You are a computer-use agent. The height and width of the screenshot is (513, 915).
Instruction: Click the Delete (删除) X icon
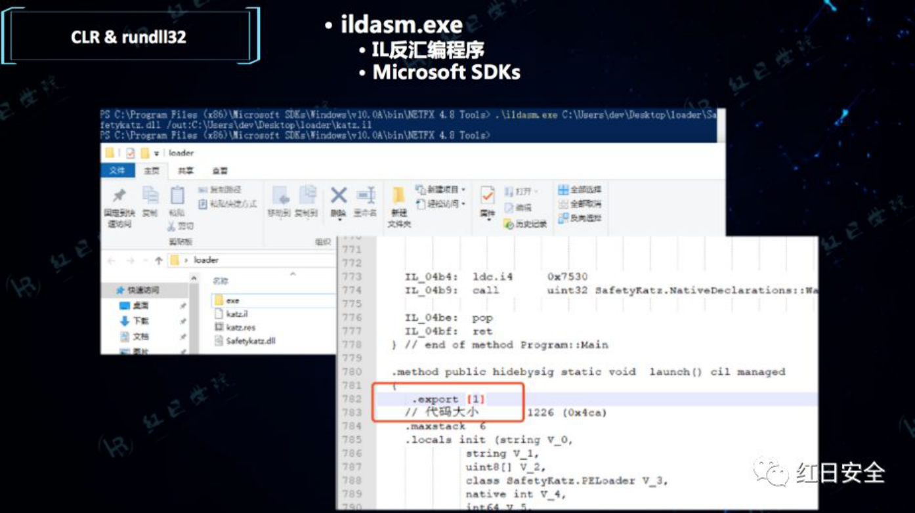coord(339,195)
